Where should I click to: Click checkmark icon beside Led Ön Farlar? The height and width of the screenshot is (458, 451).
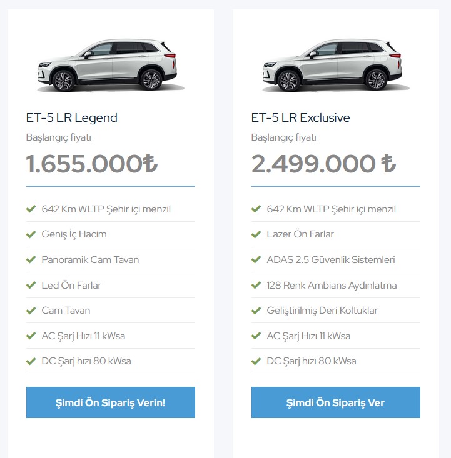pos(31,286)
